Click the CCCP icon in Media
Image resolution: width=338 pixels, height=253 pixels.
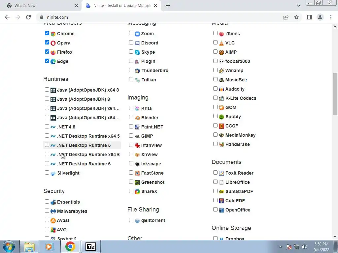221,126
